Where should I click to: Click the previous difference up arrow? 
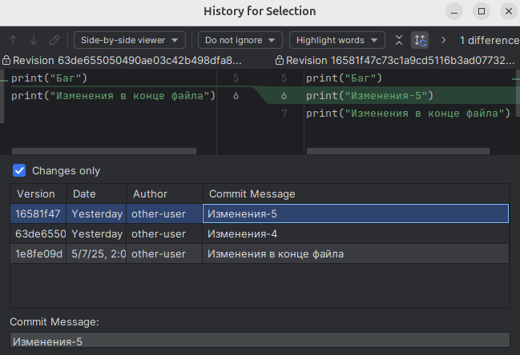click(14, 40)
